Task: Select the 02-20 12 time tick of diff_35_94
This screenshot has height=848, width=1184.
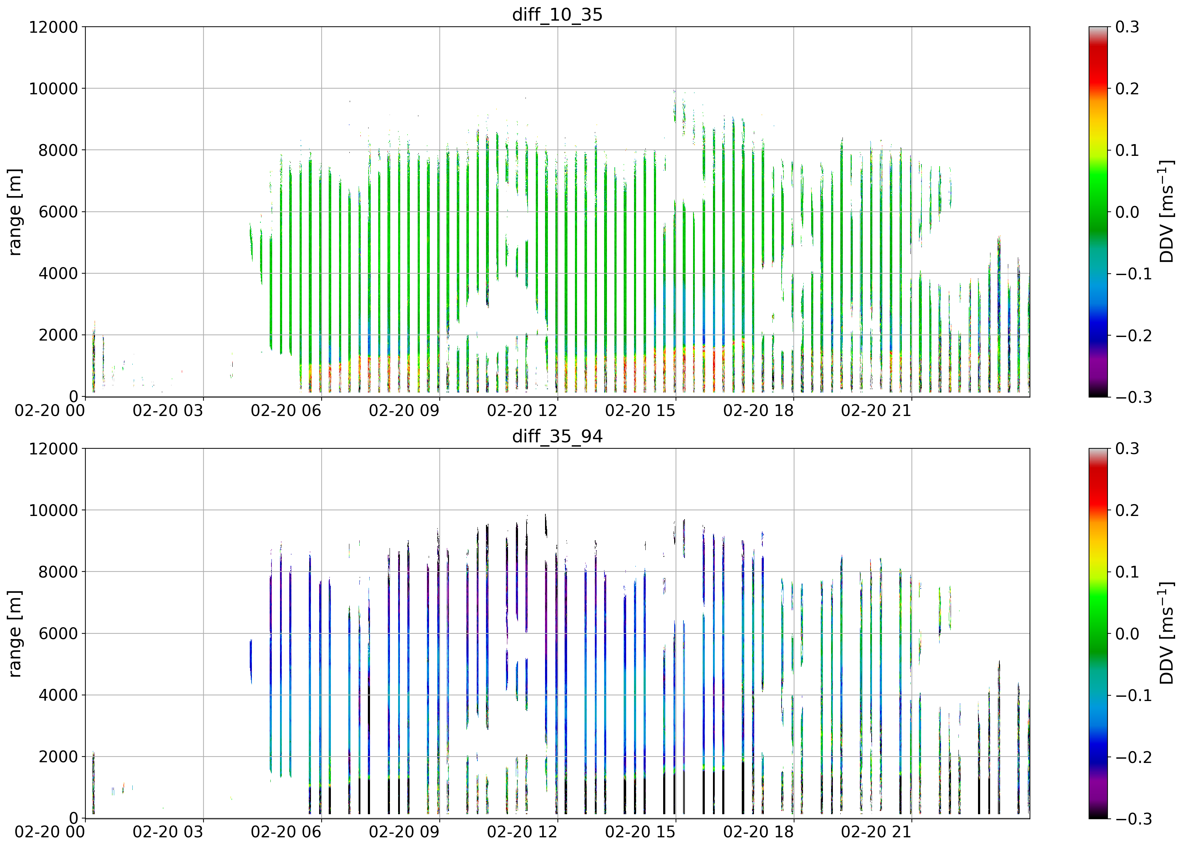Action: coord(522,832)
